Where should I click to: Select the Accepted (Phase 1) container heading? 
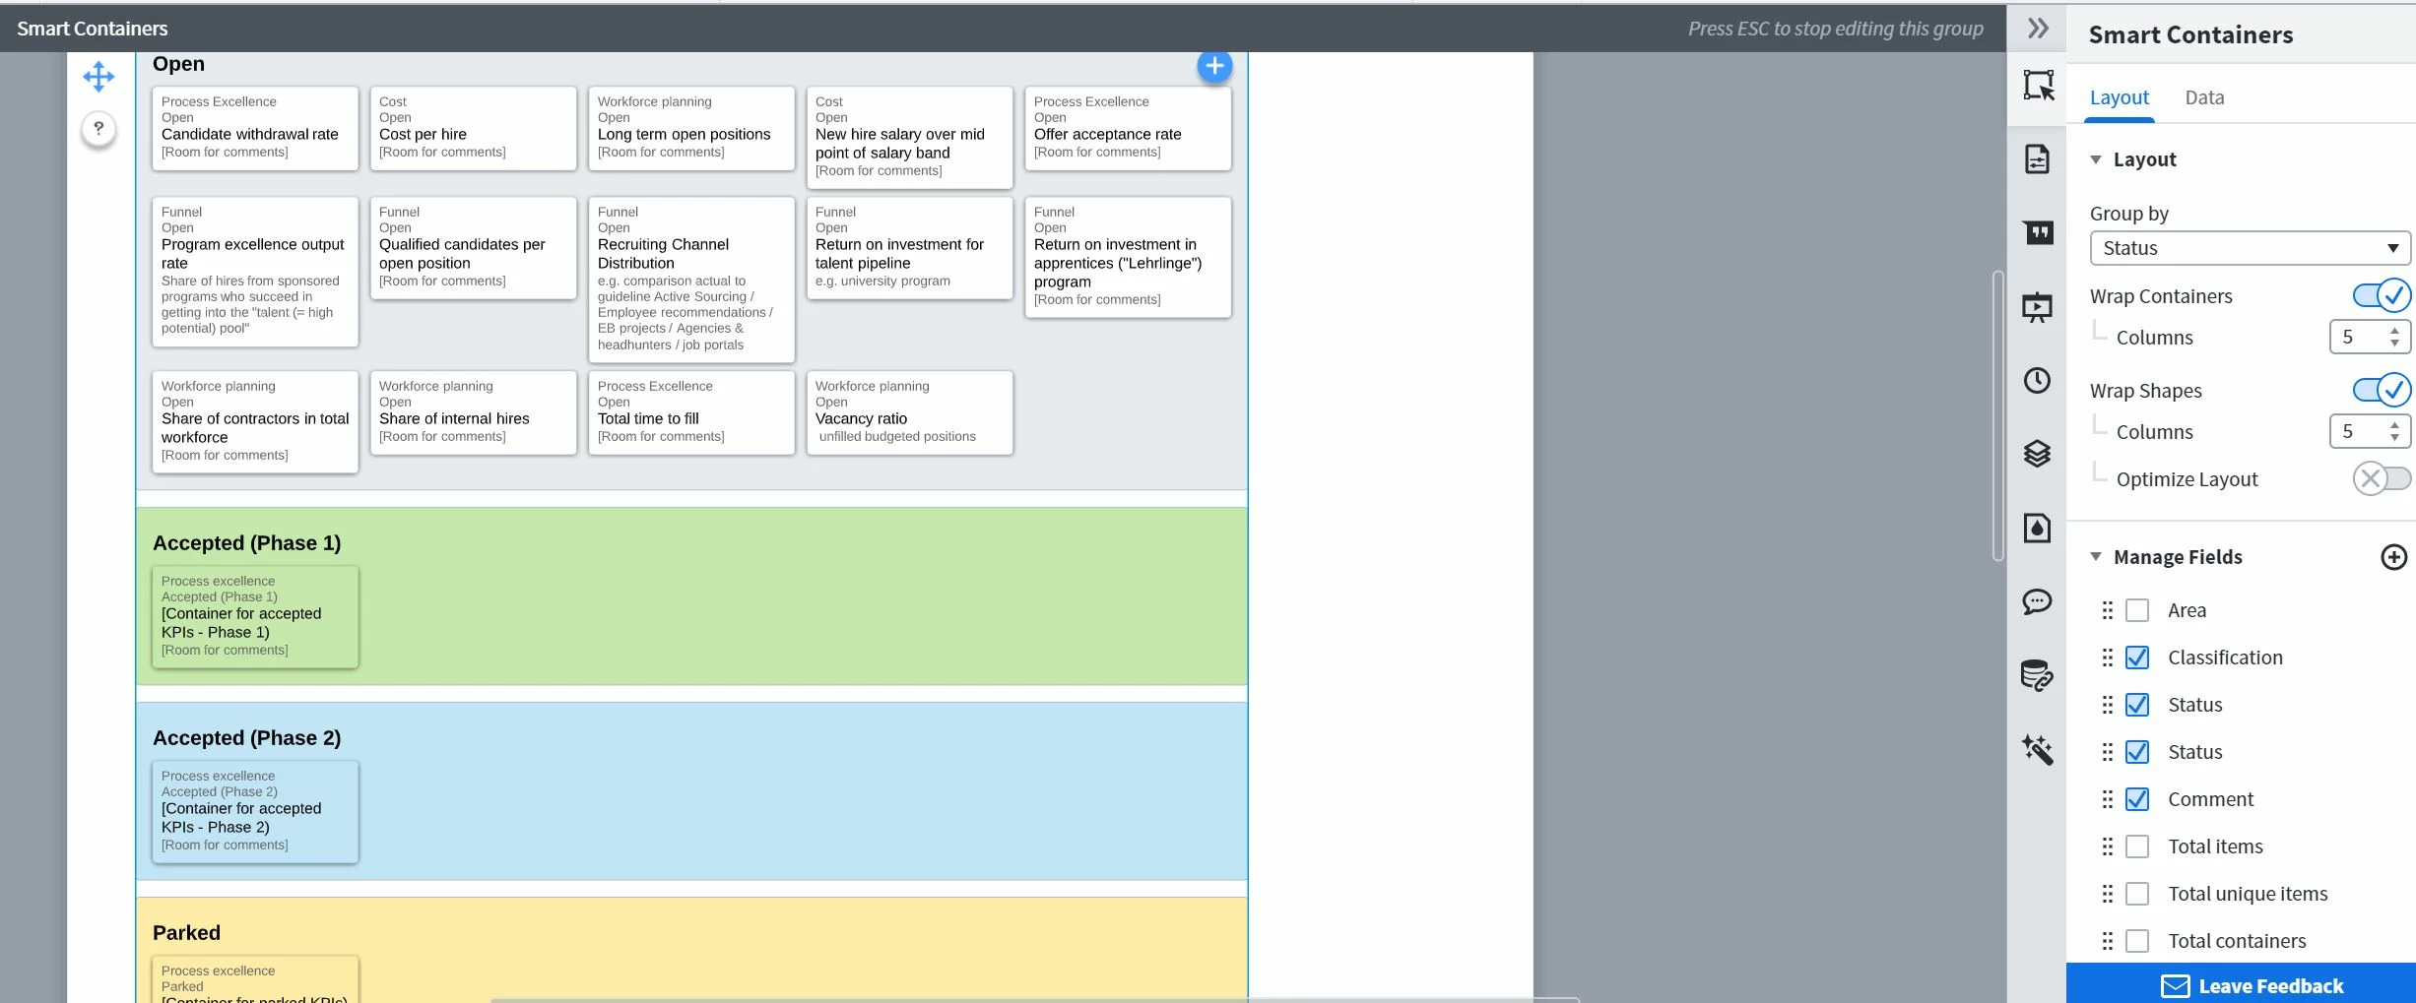(x=246, y=543)
